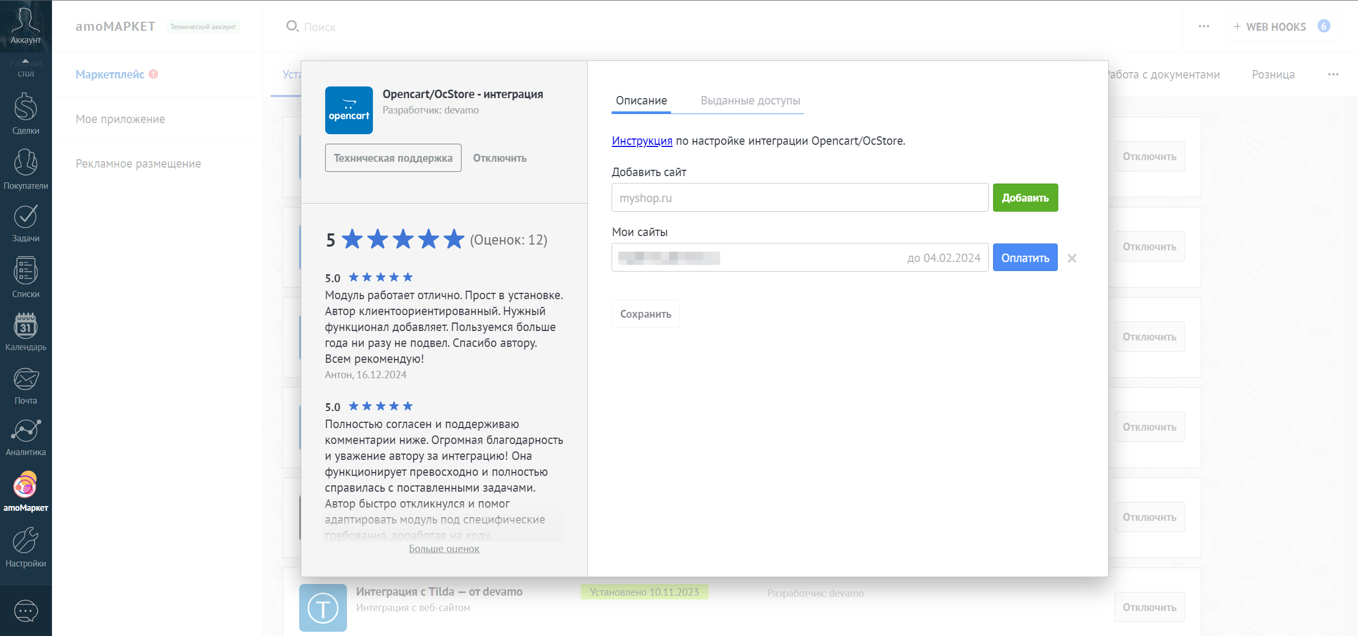Click the до 04.02.2024 expiry date

[944, 258]
